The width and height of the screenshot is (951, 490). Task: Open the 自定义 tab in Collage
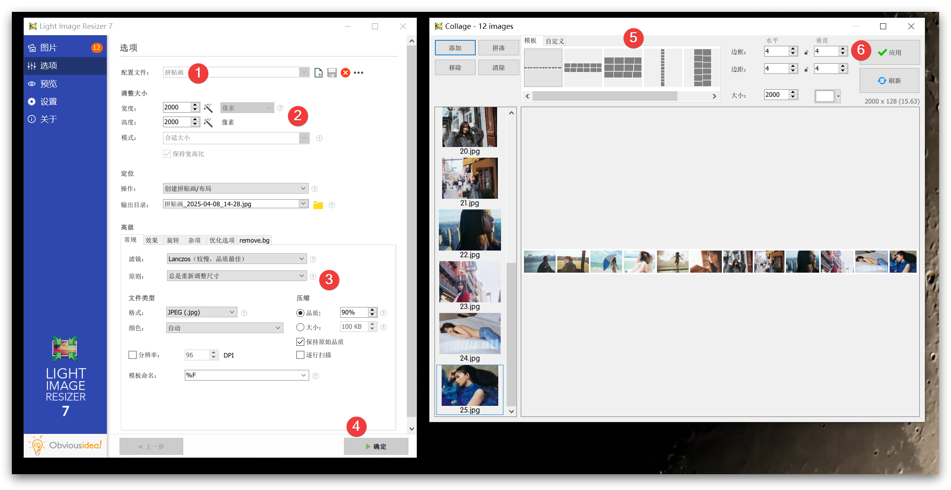[x=554, y=41]
